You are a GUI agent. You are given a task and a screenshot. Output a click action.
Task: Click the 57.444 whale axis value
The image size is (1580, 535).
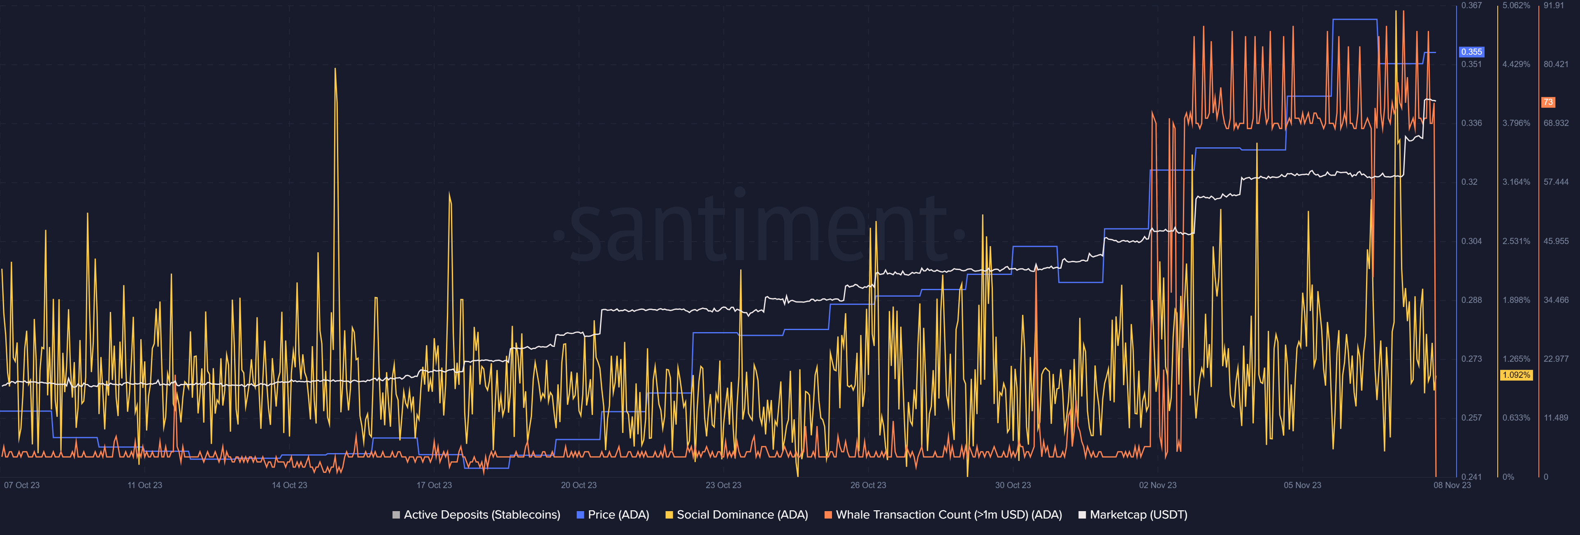point(1556,182)
